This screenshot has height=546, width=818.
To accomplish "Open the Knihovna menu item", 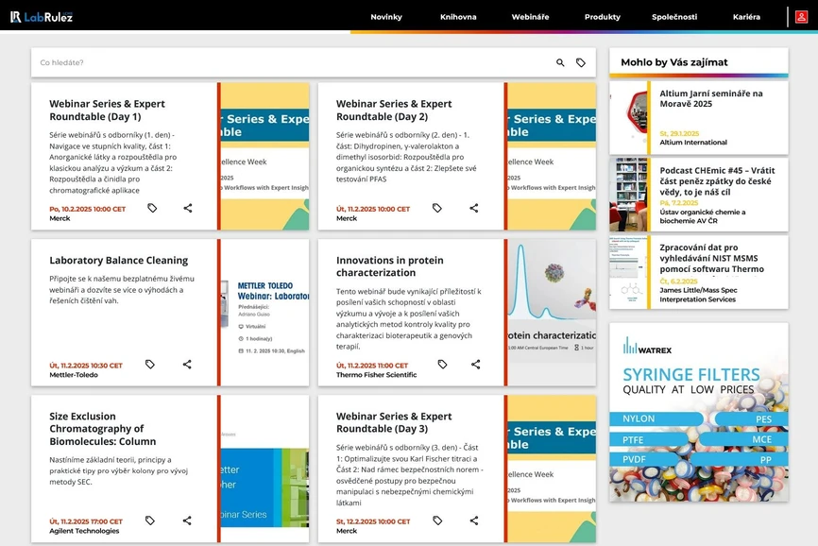I will [458, 17].
